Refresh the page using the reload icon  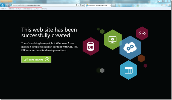83,5
